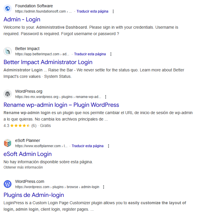Image resolution: width=206 pixels, height=213 pixels.
Task: Open the three-dot menu for Foundation Software result
Action: (x=113, y=11)
